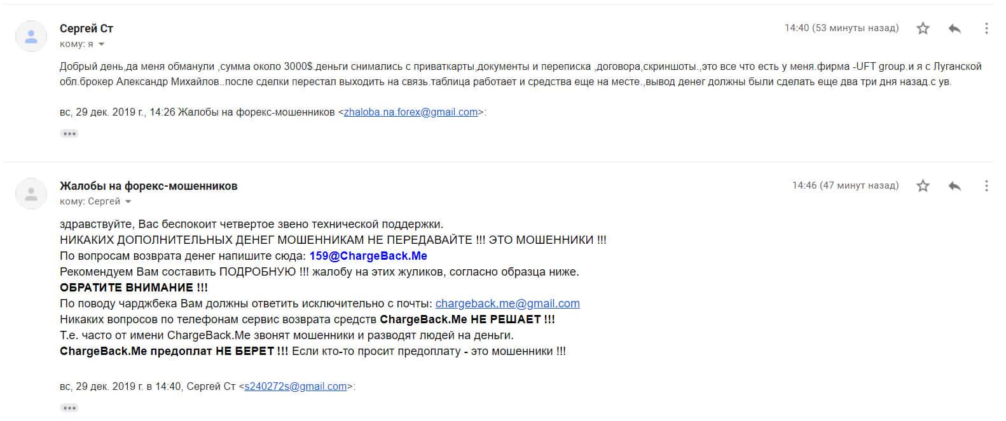This screenshot has width=1006, height=421.
Task: Show trimmed content in second message
Action: [69, 408]
